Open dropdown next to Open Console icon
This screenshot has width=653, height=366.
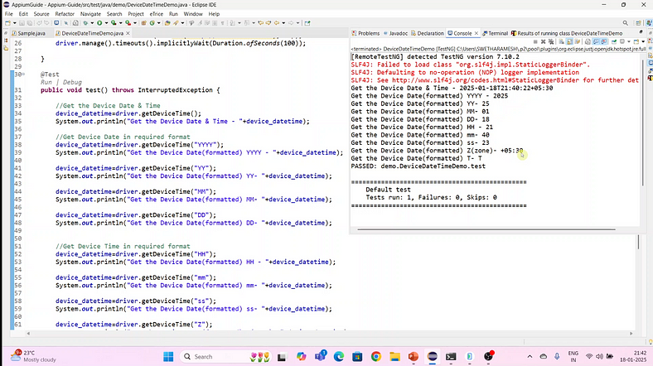click(x=643, y=41)
